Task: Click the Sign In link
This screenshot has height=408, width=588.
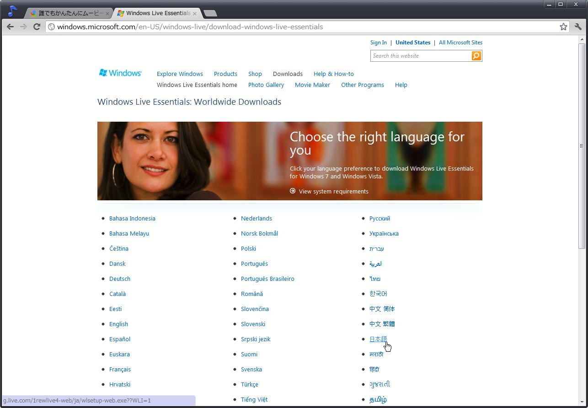Action: click(379, 43)
